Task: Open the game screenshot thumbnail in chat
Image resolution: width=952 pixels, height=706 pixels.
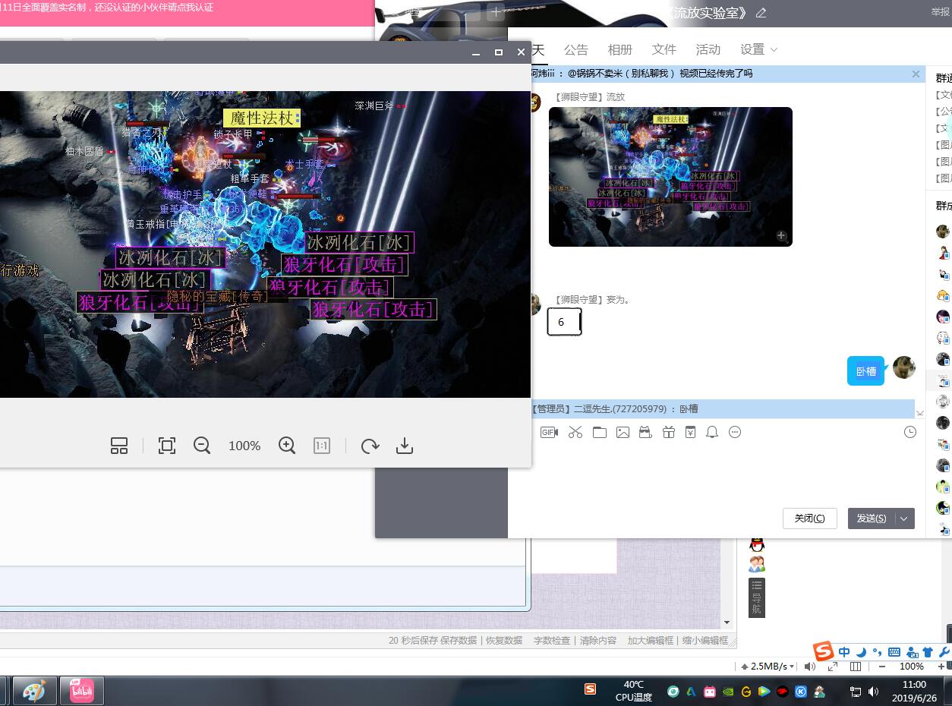Action: click(670, 176)
